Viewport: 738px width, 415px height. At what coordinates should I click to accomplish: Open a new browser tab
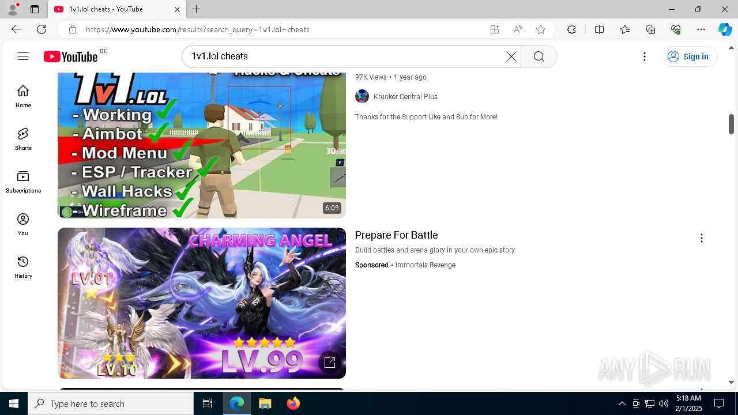coord(197,9)
